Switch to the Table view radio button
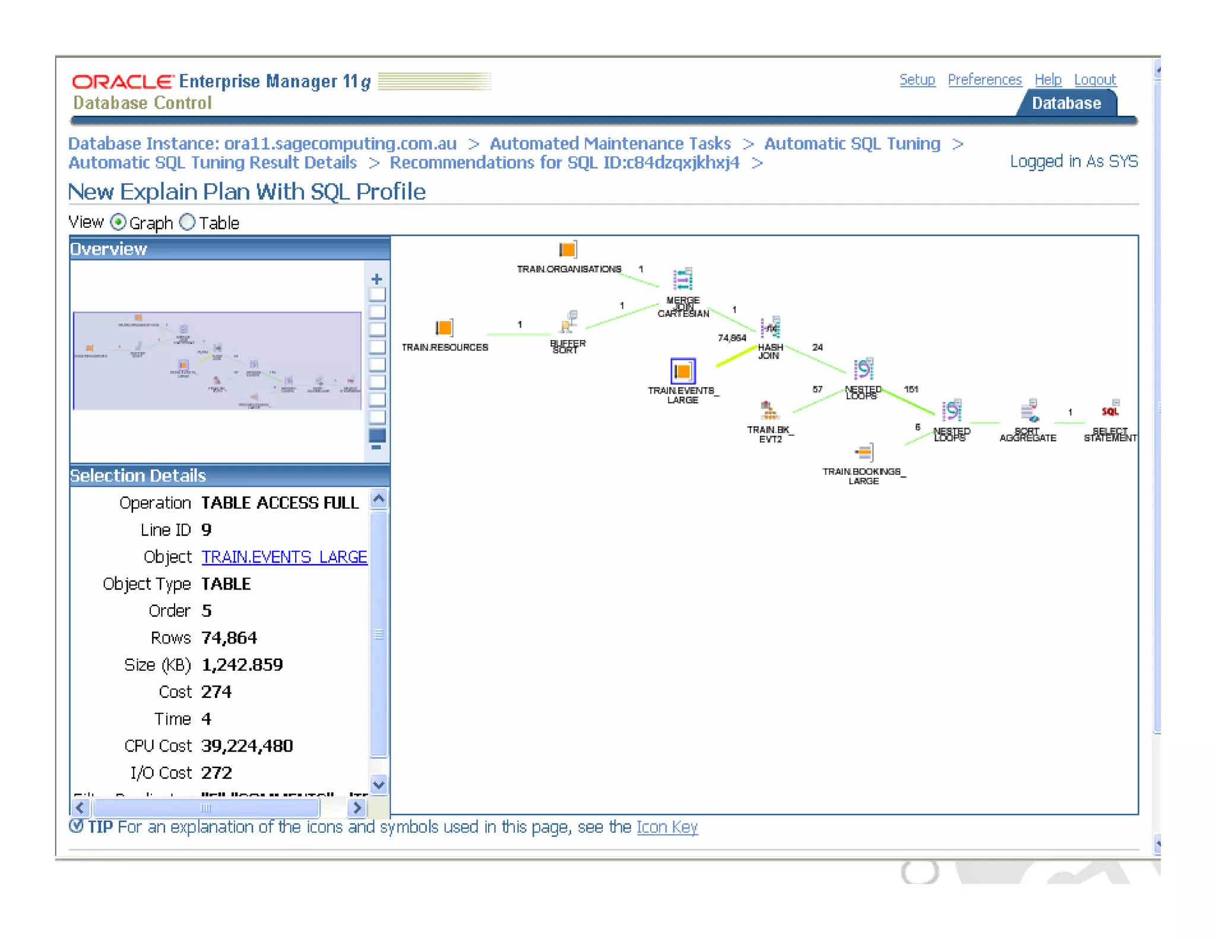The image size is (1216, 939). coord(187,223)
